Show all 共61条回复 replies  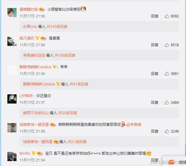[79, 84]
